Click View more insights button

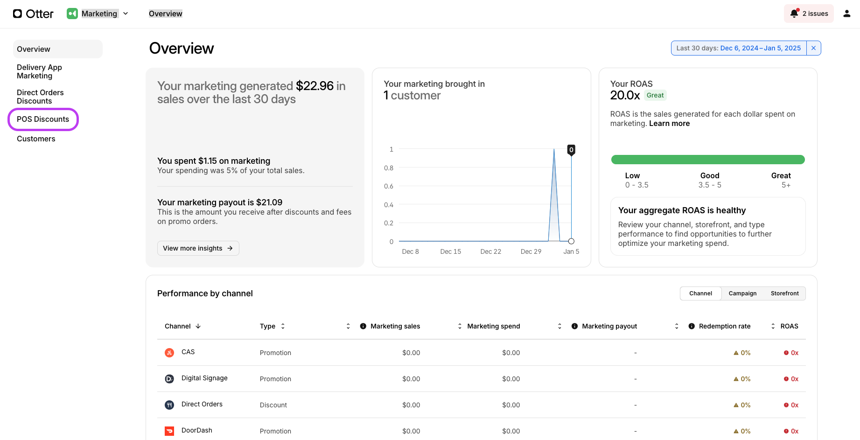pos(198,248)
